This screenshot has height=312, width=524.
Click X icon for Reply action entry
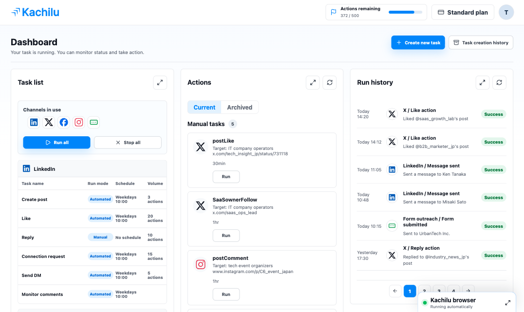click(x=392, y=256)
